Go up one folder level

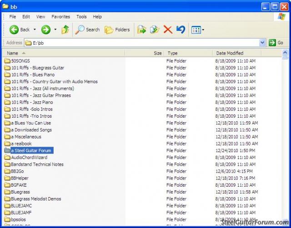(x=65, y=30)
